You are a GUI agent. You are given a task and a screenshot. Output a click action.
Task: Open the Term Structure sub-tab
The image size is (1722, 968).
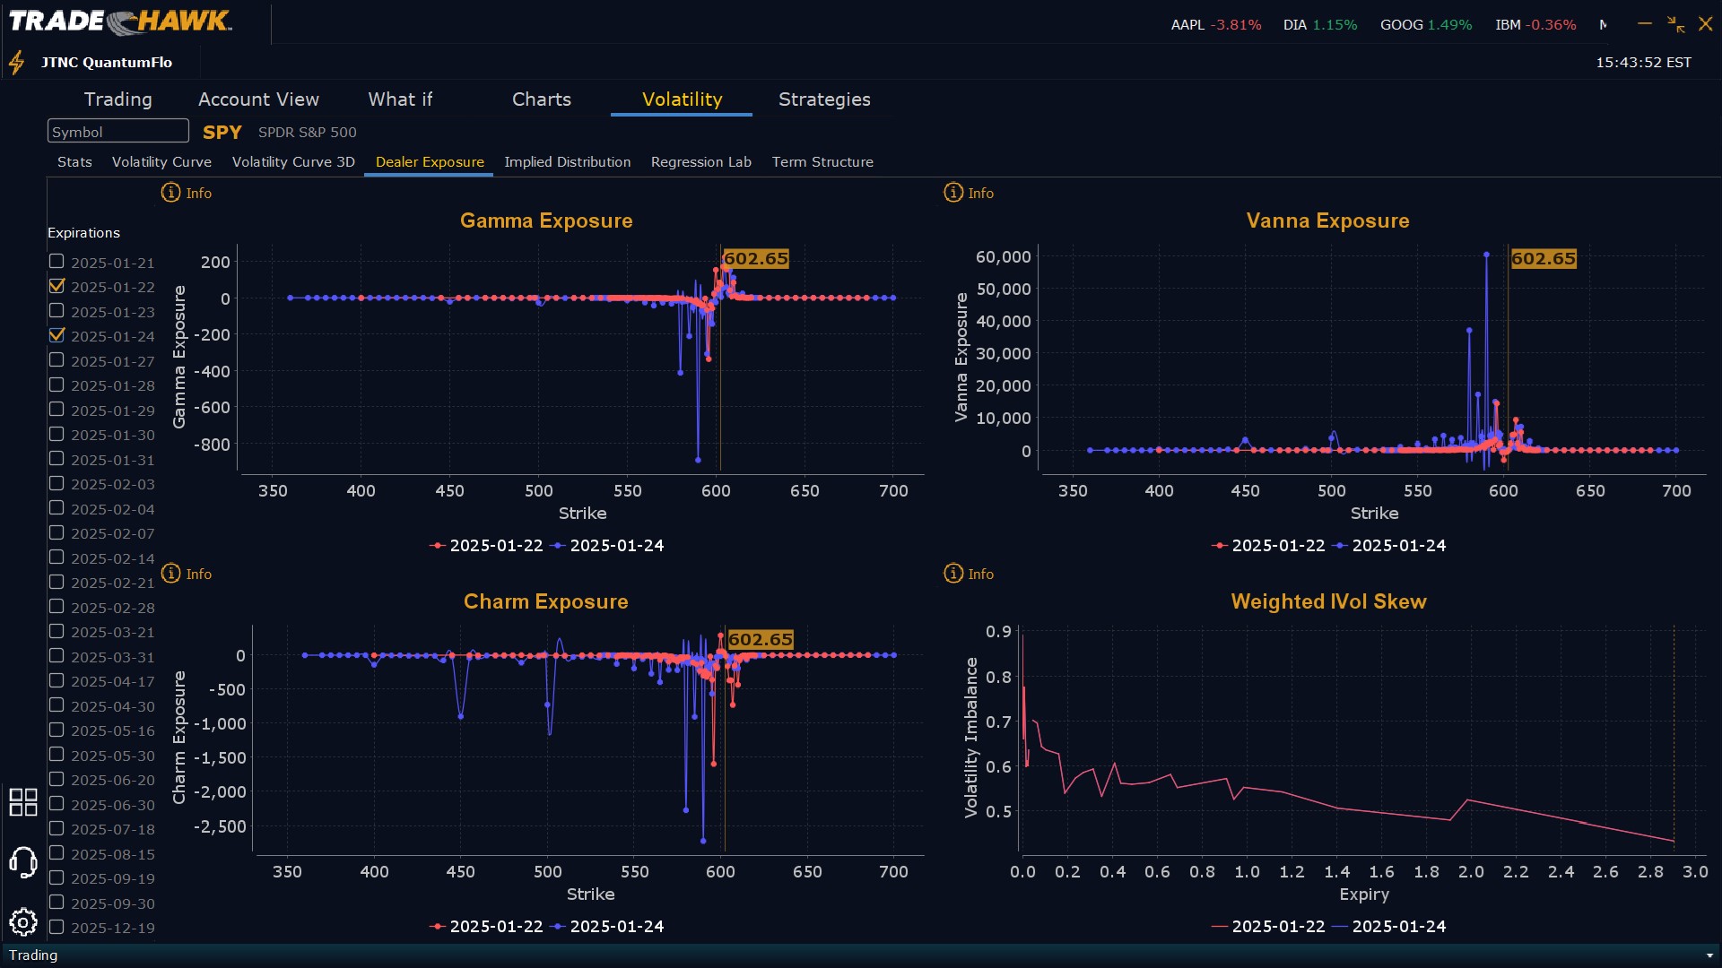[x=822, y=162]
